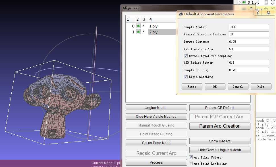Image resolution: width=276 pixels, height=167 pixels.
Task: Click the Sample Cut High field
Action: (x=248, y=70)
